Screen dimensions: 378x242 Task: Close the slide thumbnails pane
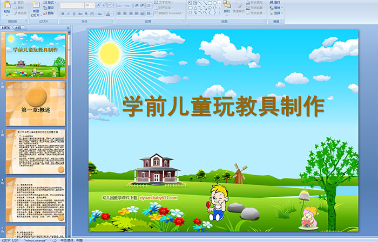coord(68,28)
